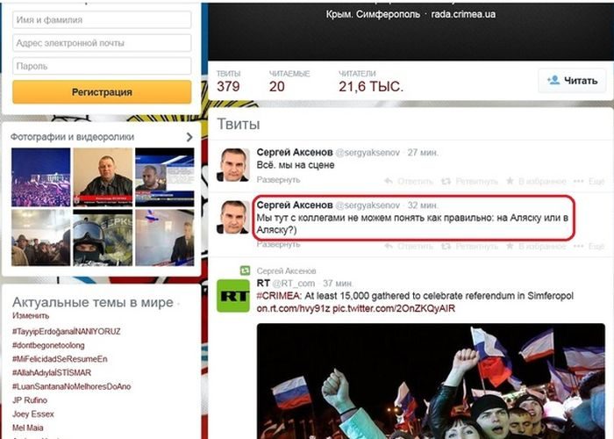Open the "Ещё" more menu on the Аляску tweet
Image resolution: width=614 pixels, height=439 pixels.
pyautogui.click(x=589, y=246)
